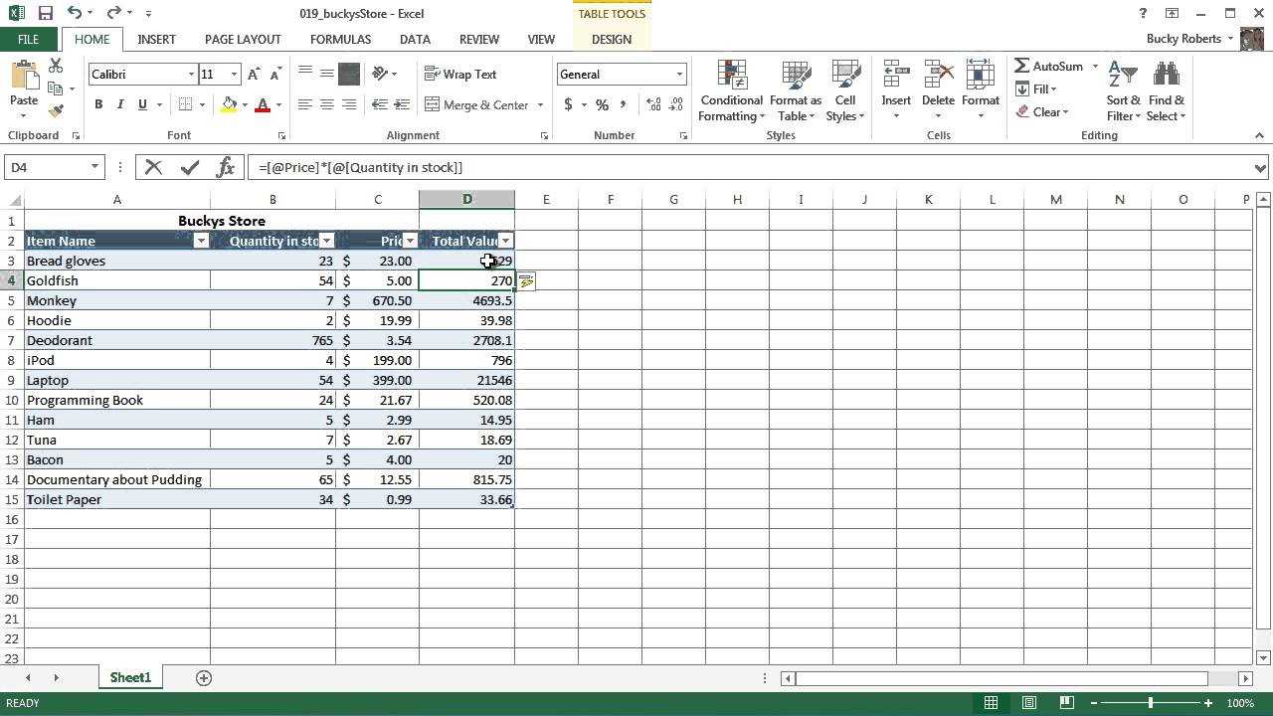This screenshot has width=1273, height=716.
Task: Open the Table Tools DESIGN tab
Action: point(611,39)
